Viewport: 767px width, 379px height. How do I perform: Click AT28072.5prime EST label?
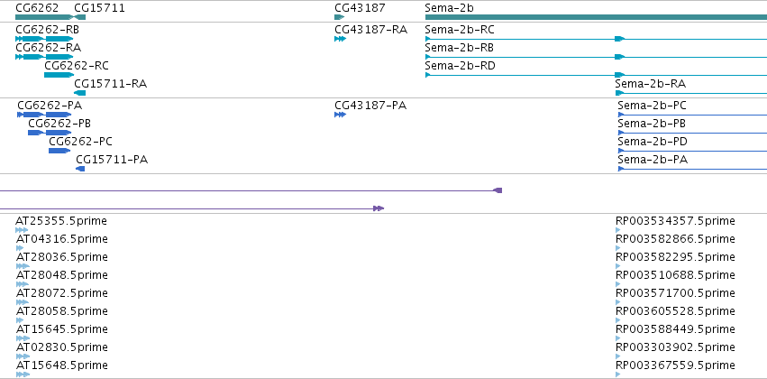point(62,293)
